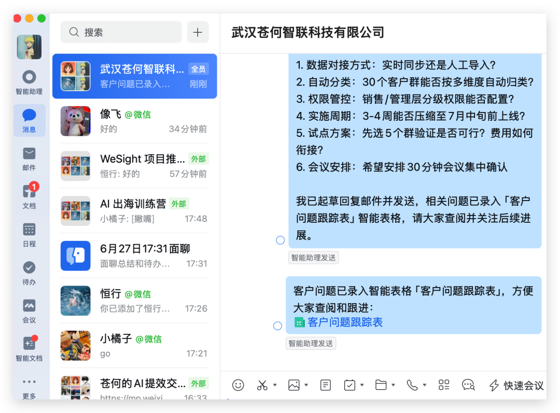Open the 邮件 mail section
Image resolution: width=560 pixels, height=413 pixels.
(x=29, y=159)
